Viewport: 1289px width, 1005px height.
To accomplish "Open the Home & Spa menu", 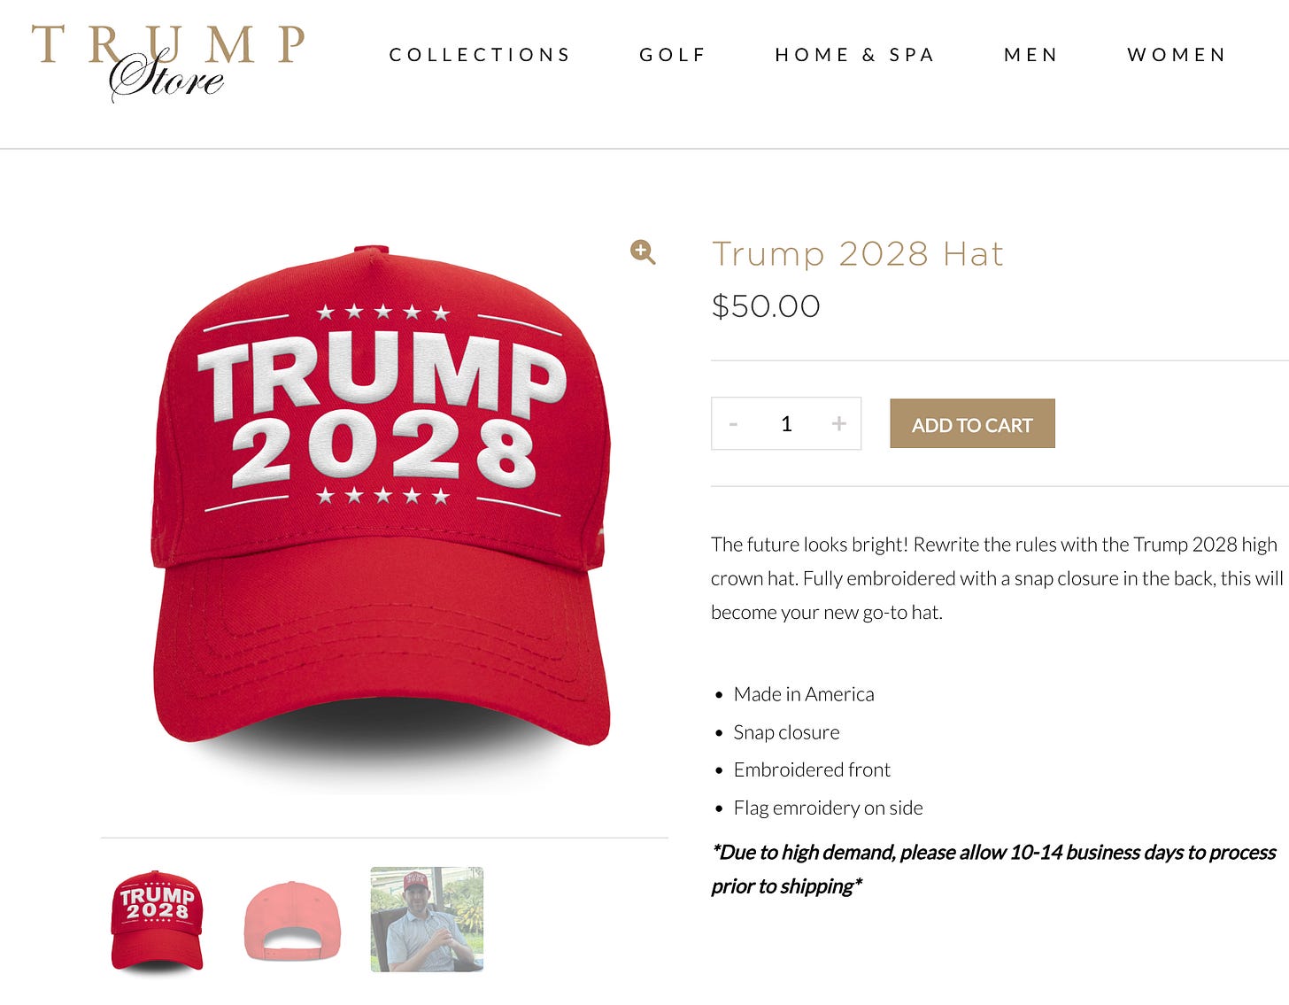I will pyautogui.click(x=854, y=55).
